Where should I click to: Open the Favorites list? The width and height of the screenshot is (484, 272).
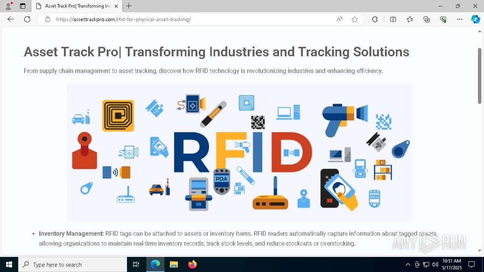(x=410, y=19)
